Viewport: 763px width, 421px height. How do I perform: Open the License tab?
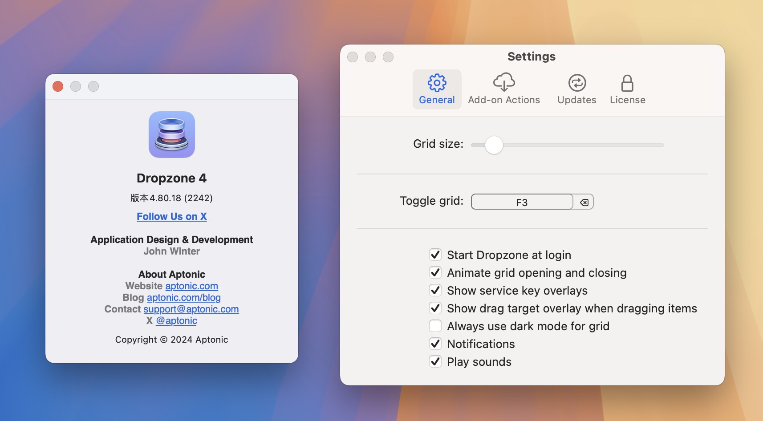click(627, 89)
